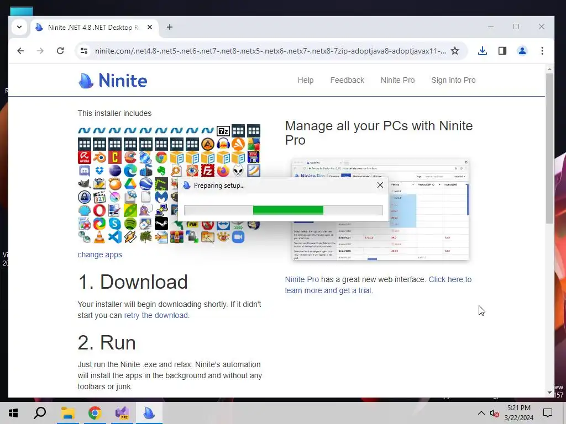This screenshot has width=566, height=424.
Task: Click retry the download link
Action: (156, 315)
